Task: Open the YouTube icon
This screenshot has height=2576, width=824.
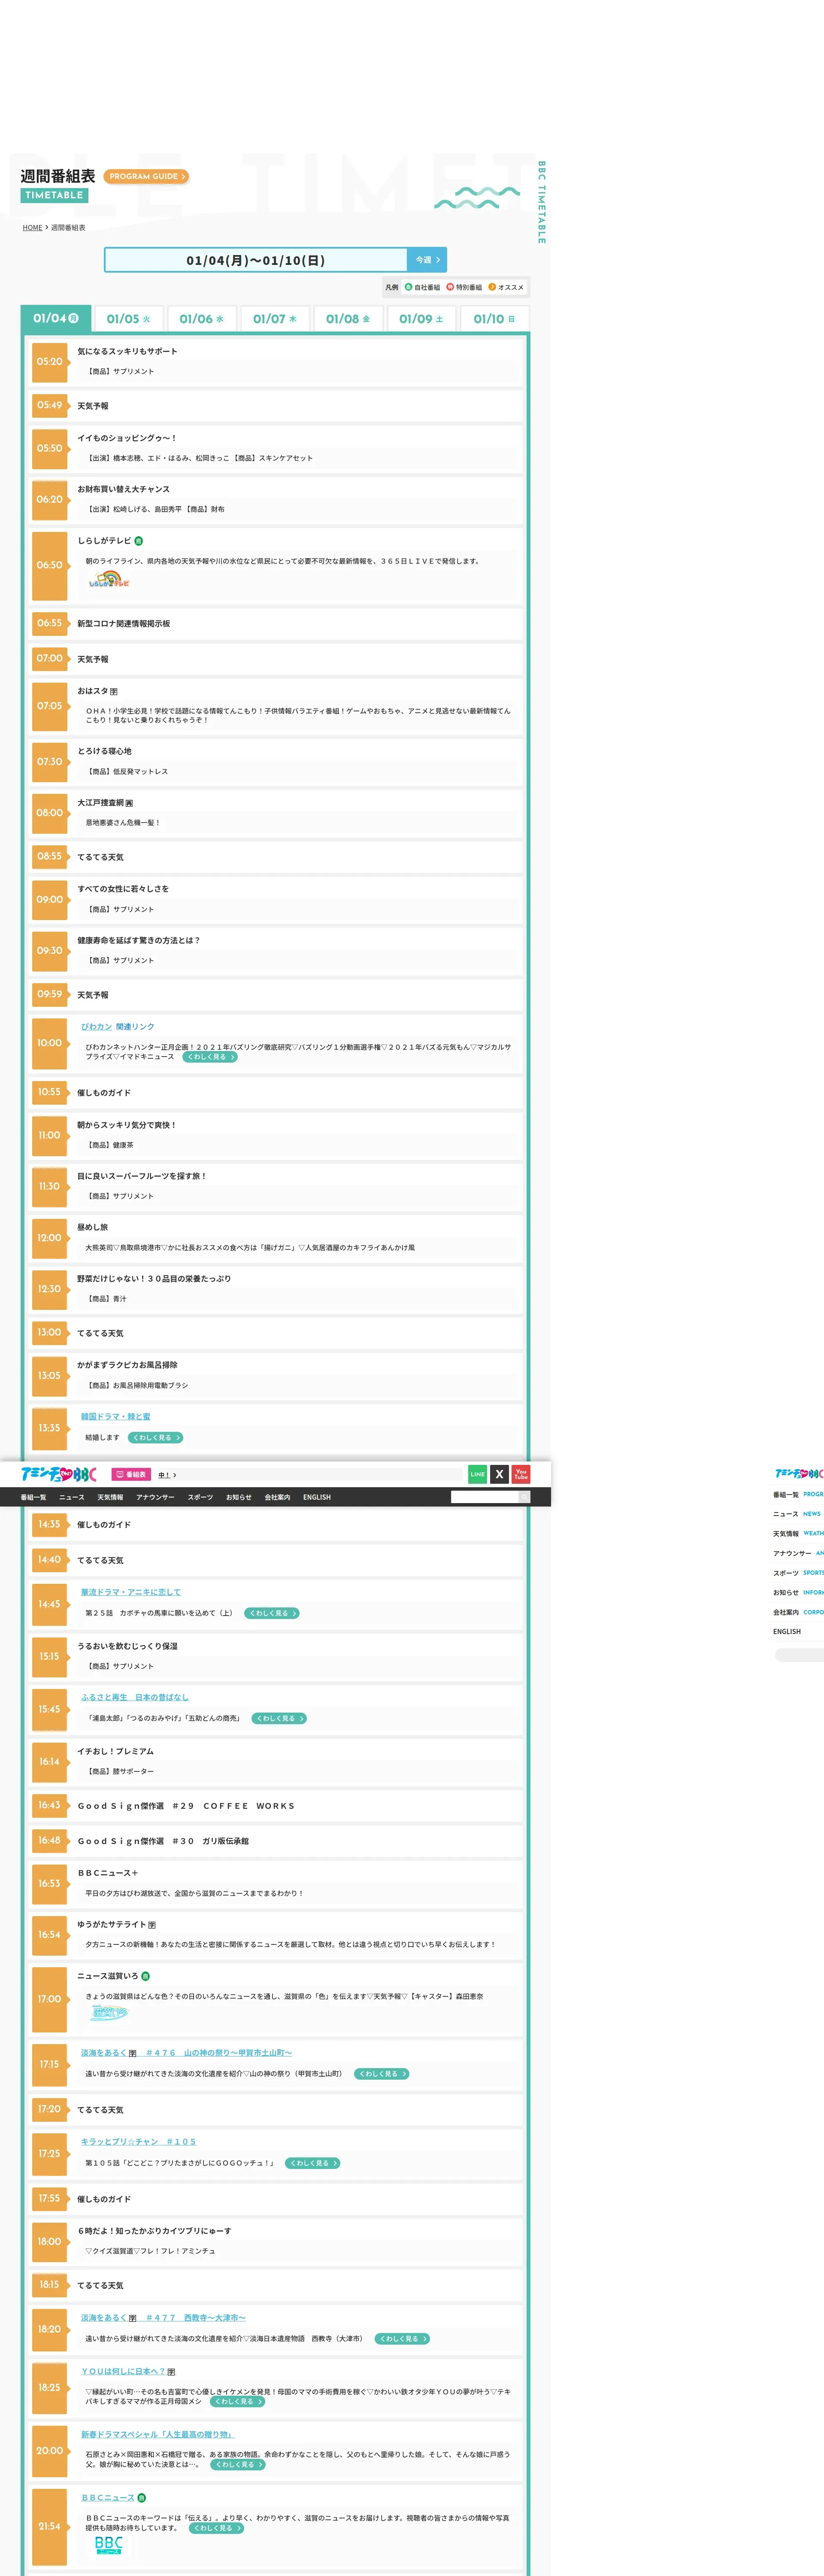Action: 520,1474
